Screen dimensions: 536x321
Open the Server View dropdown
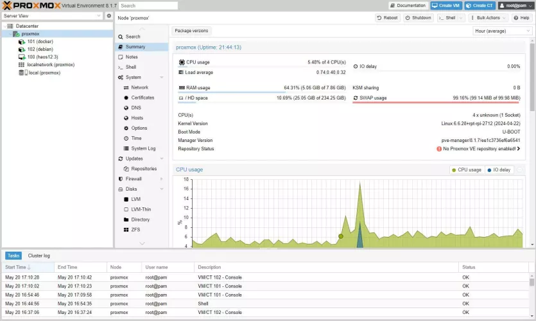coord(98,15)
